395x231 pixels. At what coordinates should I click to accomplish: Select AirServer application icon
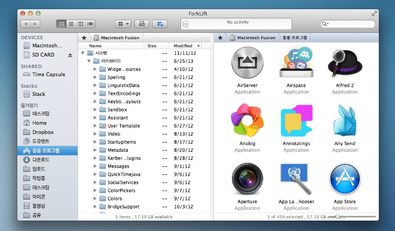click(248, 62)
